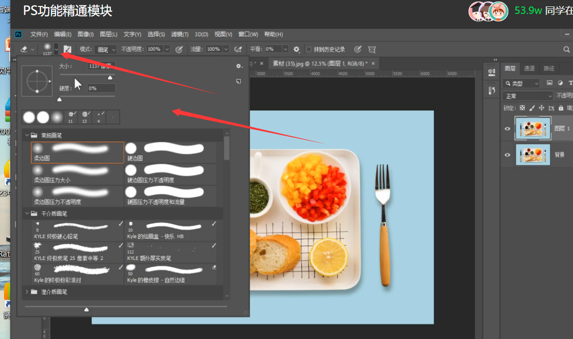Toggle lock position move icon

(542, 108)
